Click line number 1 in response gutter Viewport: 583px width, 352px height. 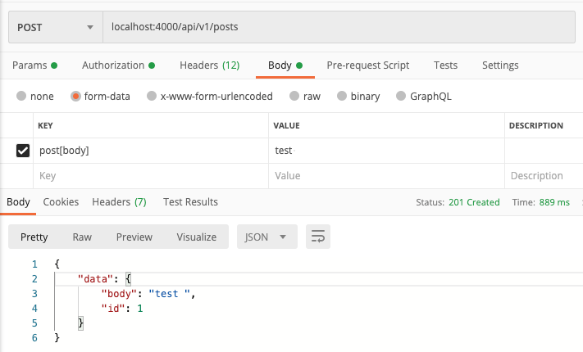coord(34,264)
